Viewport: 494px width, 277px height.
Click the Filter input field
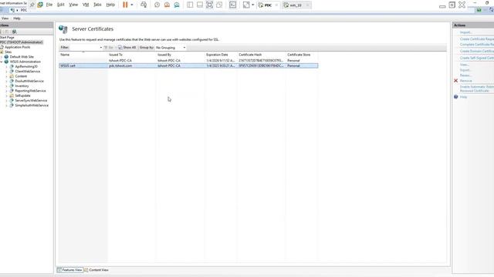tap(84, 48)
